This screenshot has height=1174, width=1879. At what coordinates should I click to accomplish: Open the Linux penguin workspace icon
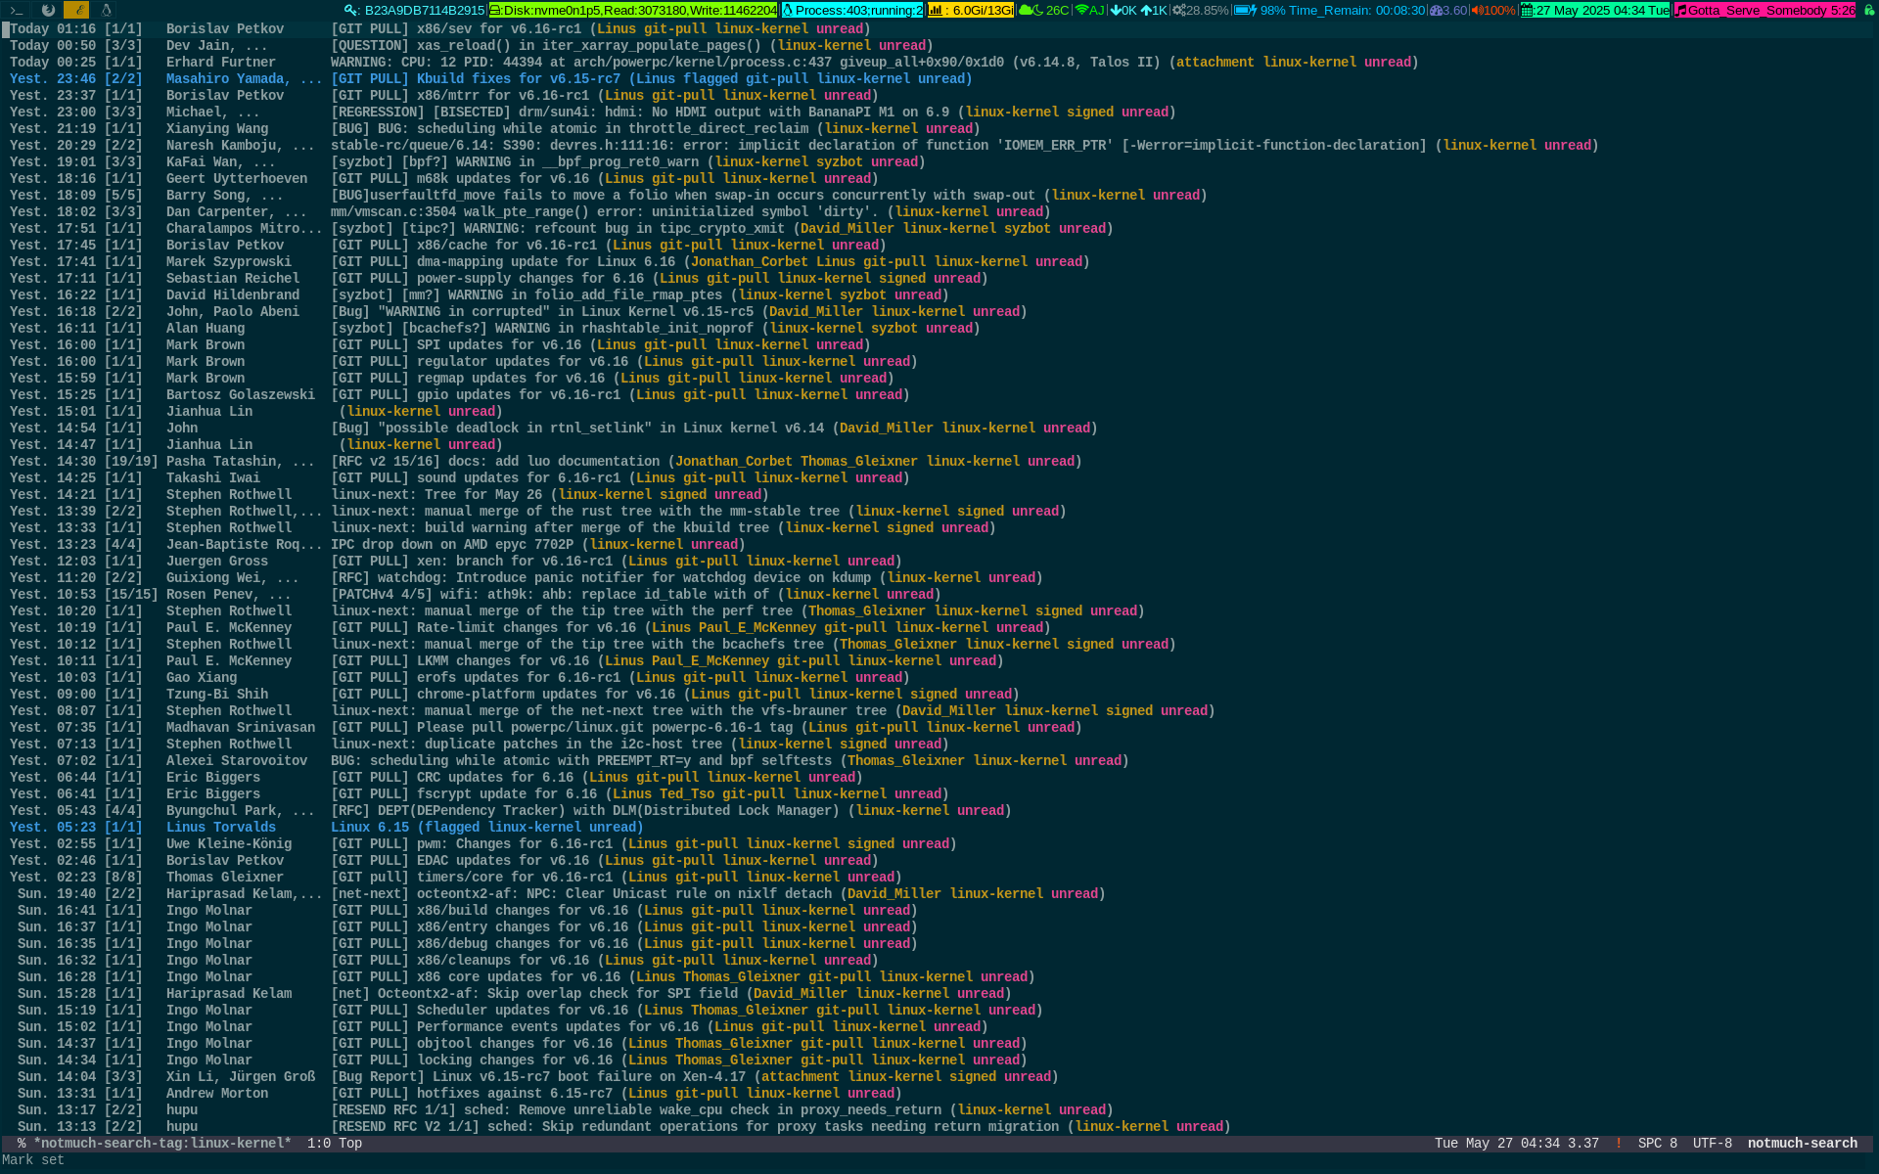point(106,10)
